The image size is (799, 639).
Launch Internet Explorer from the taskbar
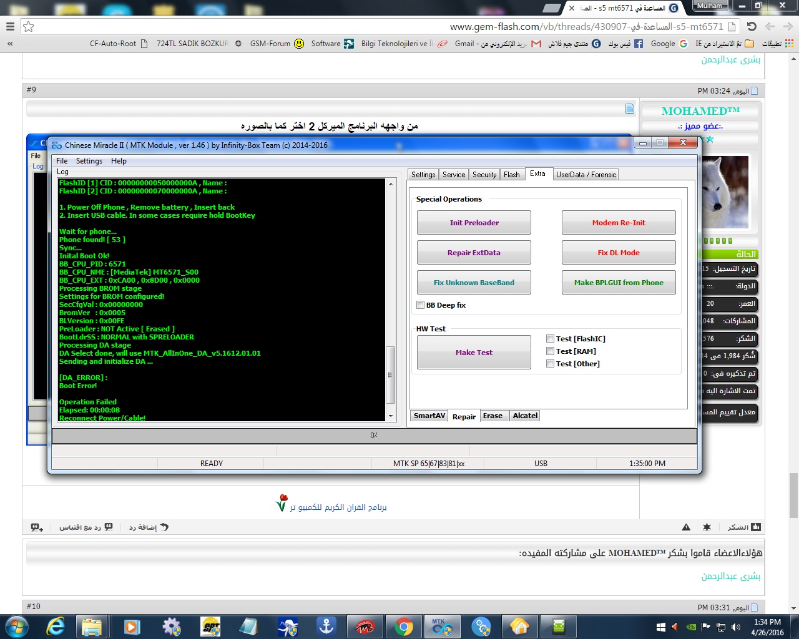pos(56,627)
